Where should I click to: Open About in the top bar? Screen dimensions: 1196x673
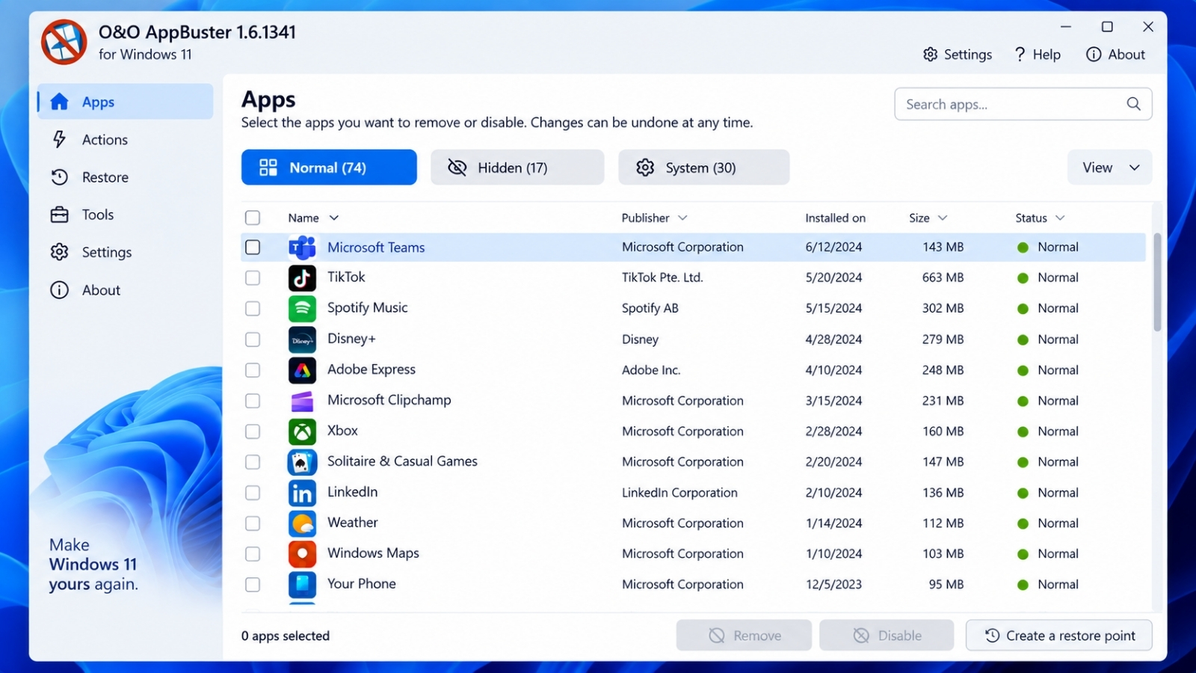point(1116,55)
